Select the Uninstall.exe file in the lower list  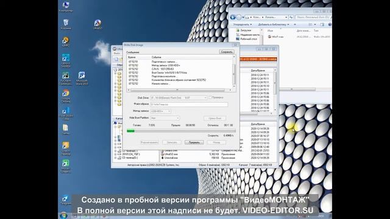(x=169, y=158)
